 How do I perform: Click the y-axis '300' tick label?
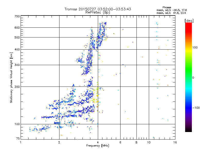pos(17,65)
